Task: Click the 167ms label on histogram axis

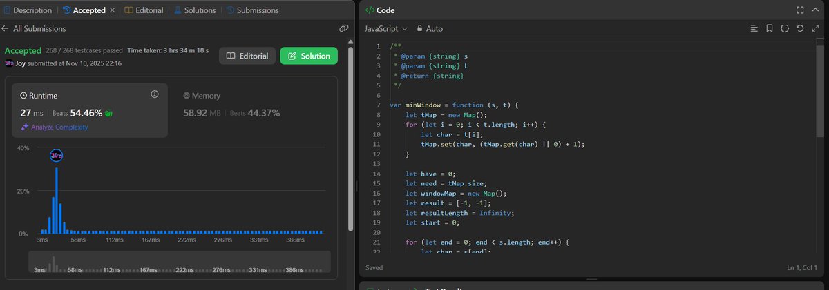Action: tap(149, 240)
